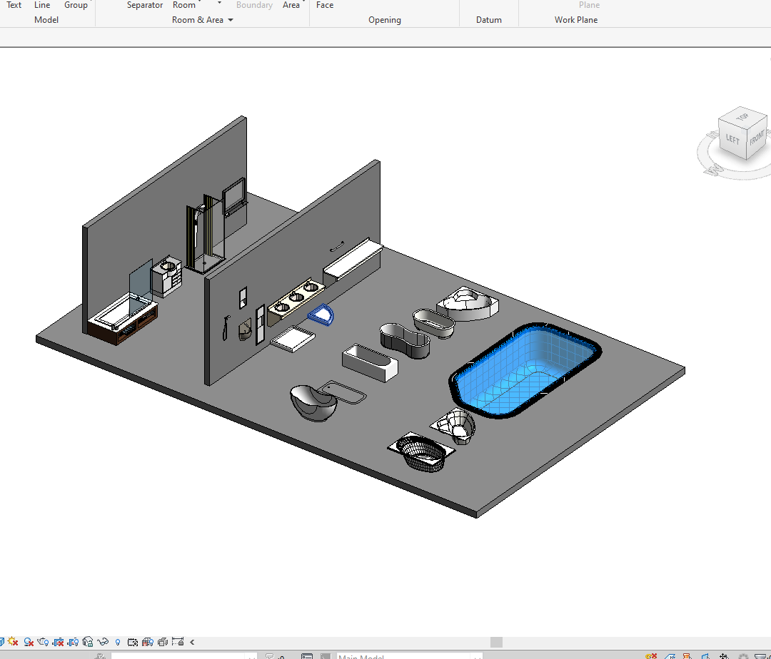The image size is (771, 659).
Task: Click the Temporary Hide/Isolate sunglasses icon
Action: coord(103,642)
